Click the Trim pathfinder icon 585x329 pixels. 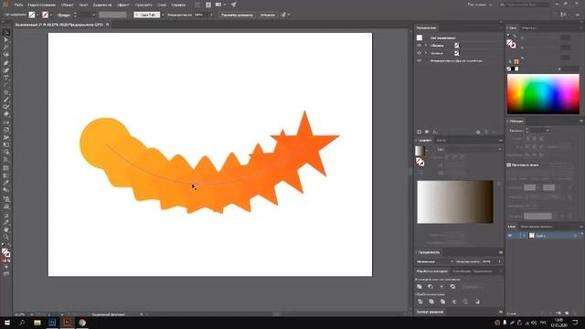431,302
